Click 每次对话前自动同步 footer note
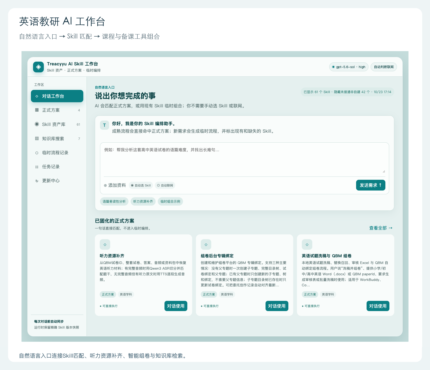 49,321
